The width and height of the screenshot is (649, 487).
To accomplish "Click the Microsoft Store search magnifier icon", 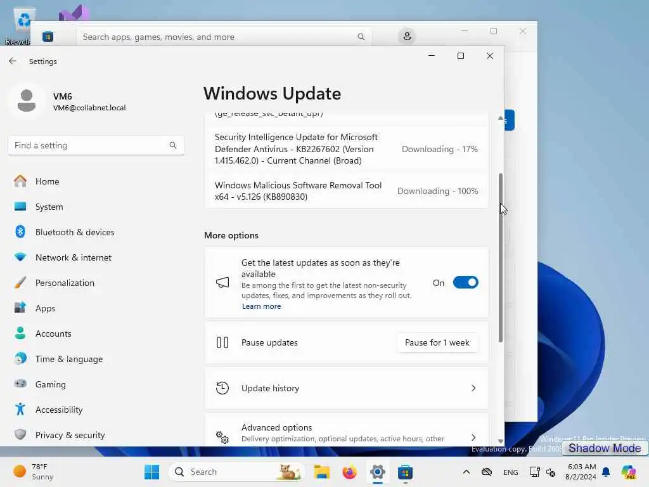I will (361, 37).
